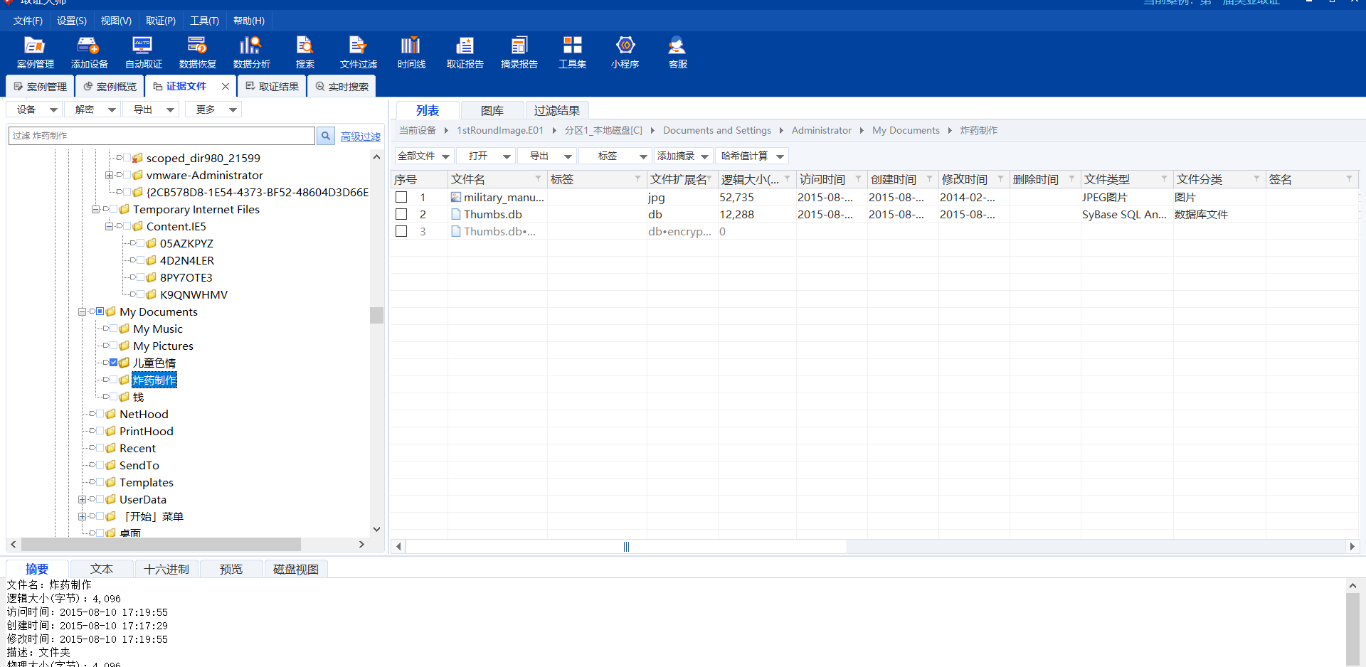Open filter on 文件名 column header

pos(538,179)
